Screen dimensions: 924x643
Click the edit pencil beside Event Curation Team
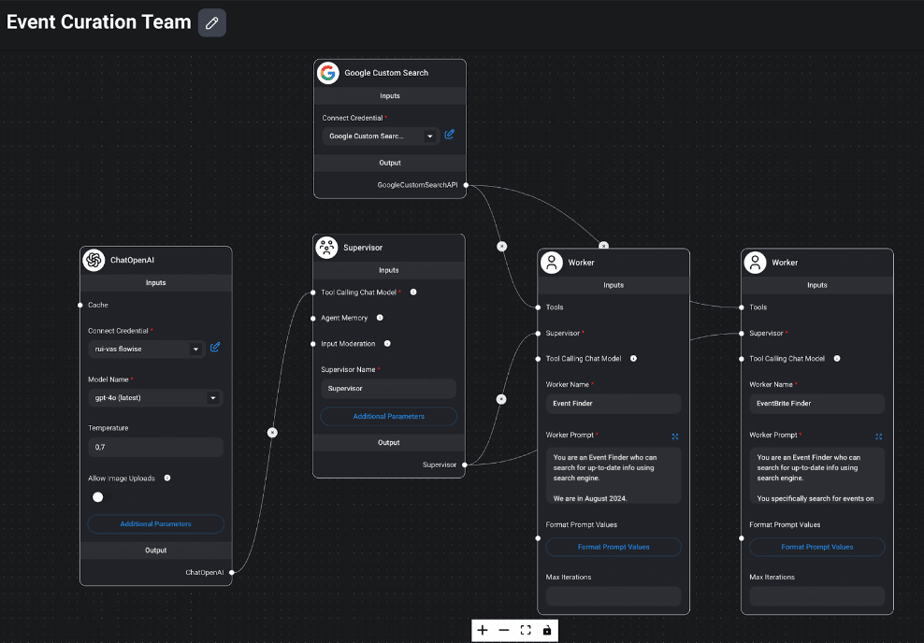click(212, 23)
